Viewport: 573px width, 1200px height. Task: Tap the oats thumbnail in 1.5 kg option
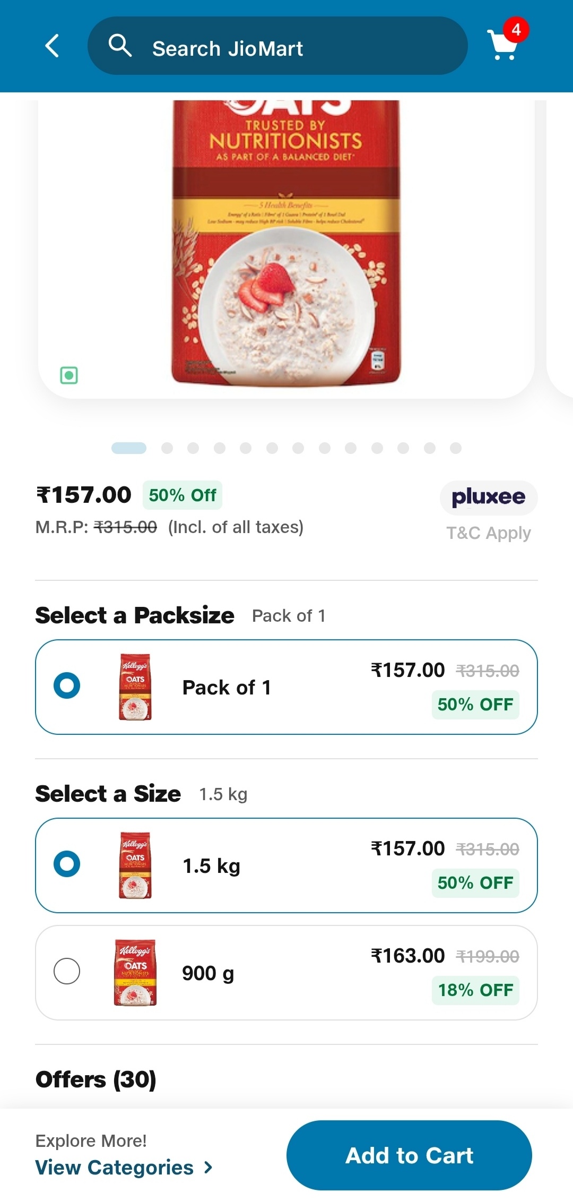click(x=135, y=865)
